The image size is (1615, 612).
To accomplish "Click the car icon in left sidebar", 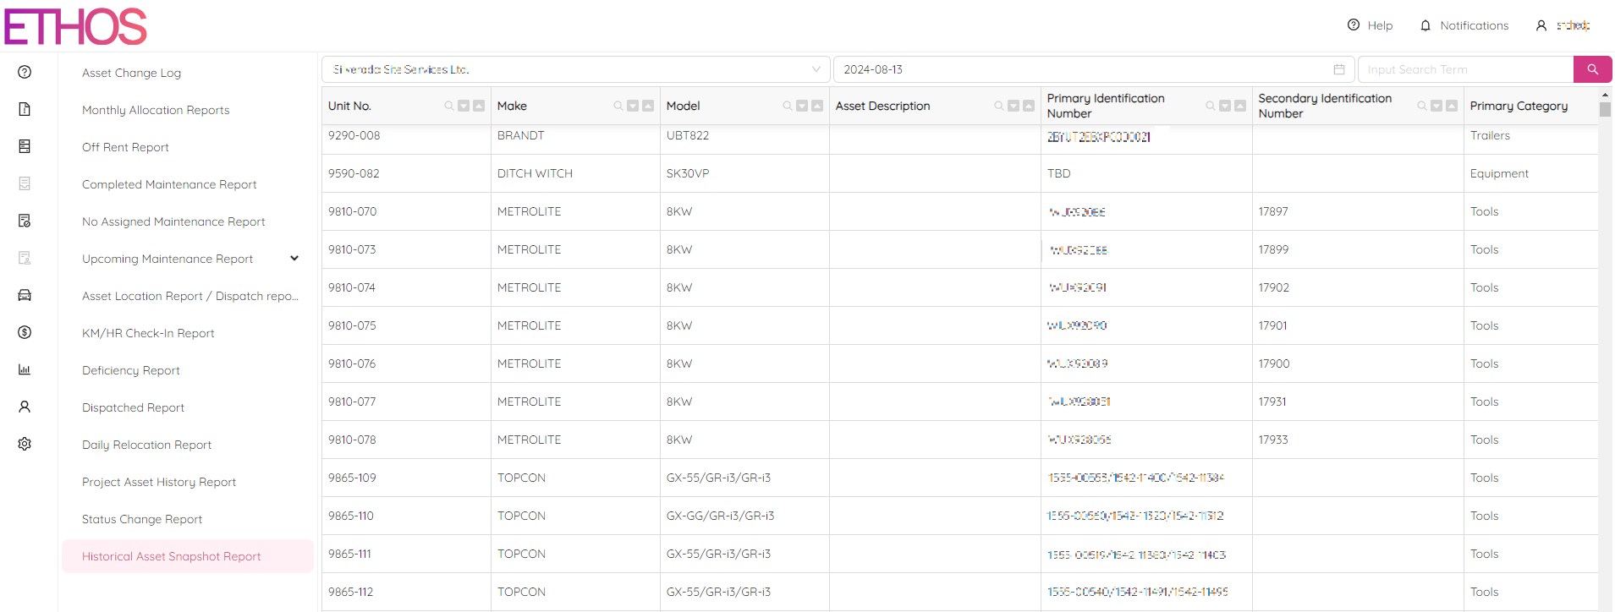I will (25, 295).
